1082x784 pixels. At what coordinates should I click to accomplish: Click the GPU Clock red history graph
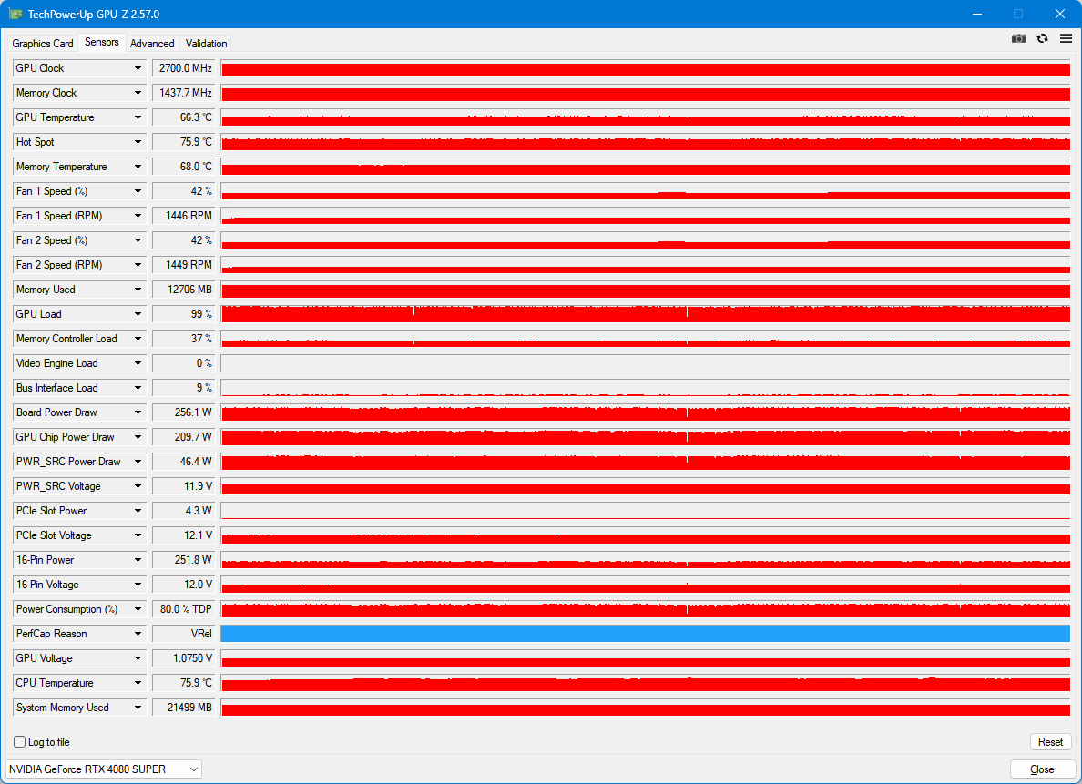(645, 68)
